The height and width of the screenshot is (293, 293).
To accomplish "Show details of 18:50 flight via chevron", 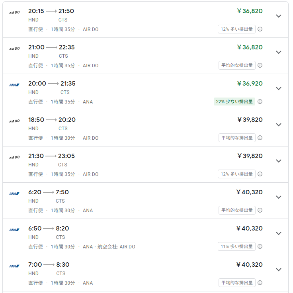I will pos(279,125).
